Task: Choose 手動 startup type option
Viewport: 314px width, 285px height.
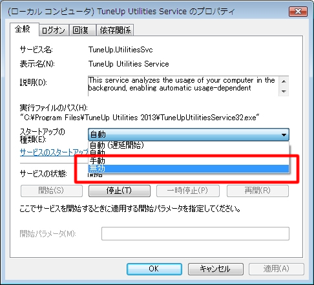Action: point(189,161)
